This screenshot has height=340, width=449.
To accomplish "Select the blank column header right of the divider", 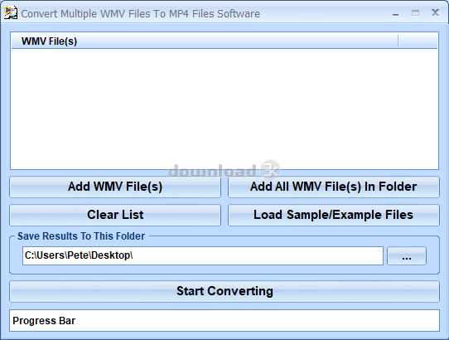I will coord(418,41).
